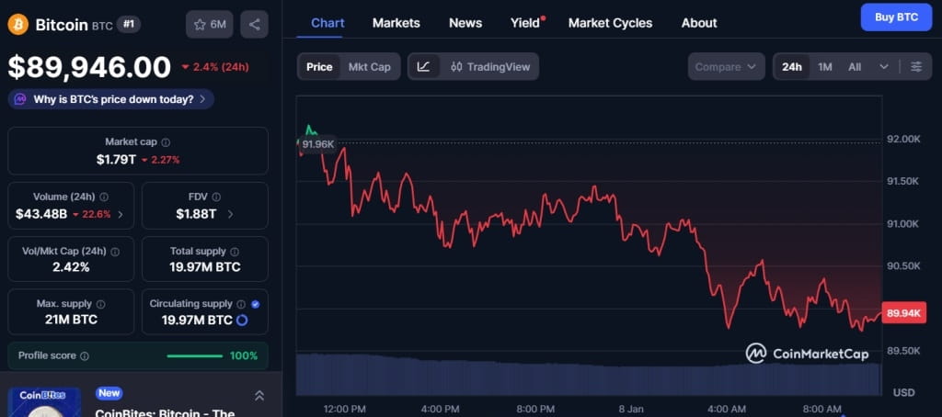Click the circulating supply progress ring icon

pyautogui.click(x=242, y=321)
